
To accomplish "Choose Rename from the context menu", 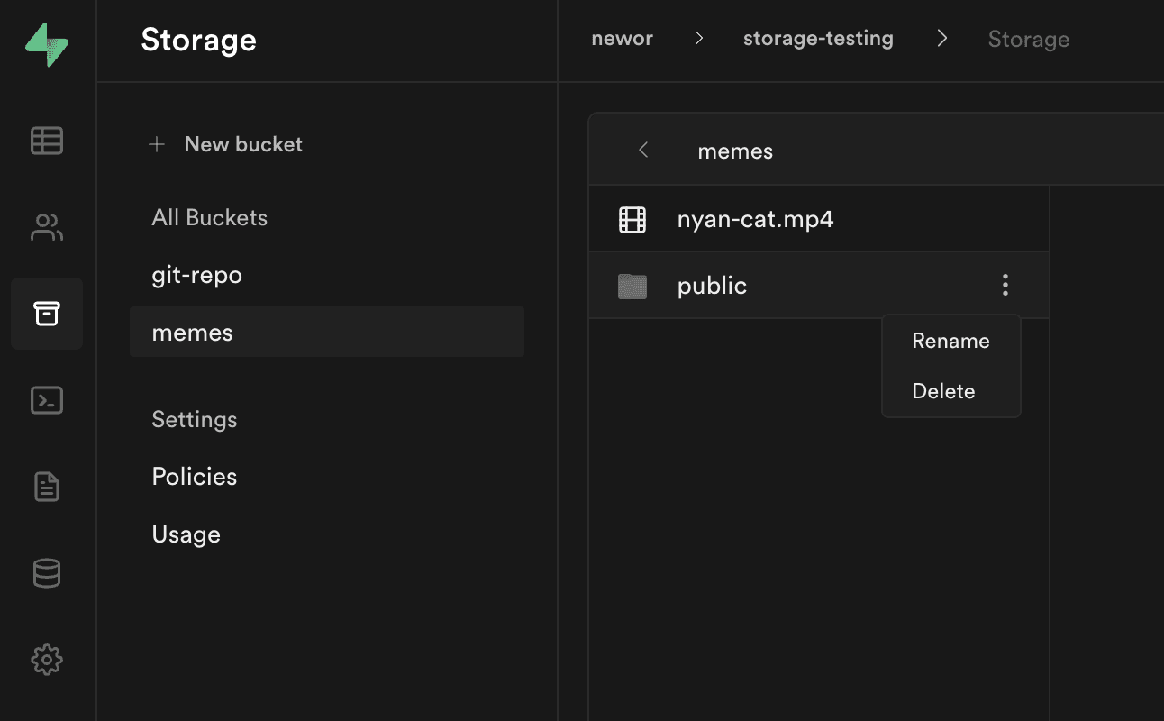I will (x=950, y=341).
